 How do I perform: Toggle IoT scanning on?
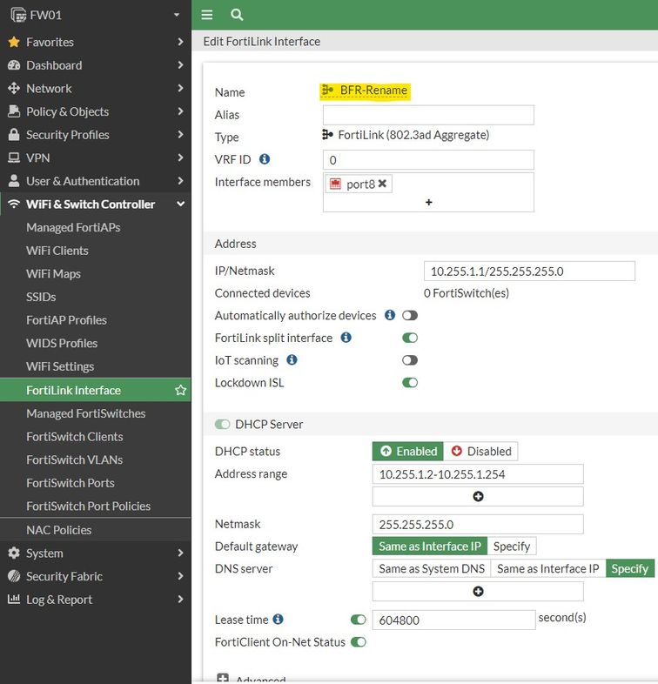tap(409, 360)
